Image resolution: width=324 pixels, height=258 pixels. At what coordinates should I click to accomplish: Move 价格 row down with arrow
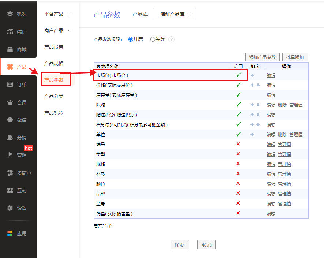[258, 85]
